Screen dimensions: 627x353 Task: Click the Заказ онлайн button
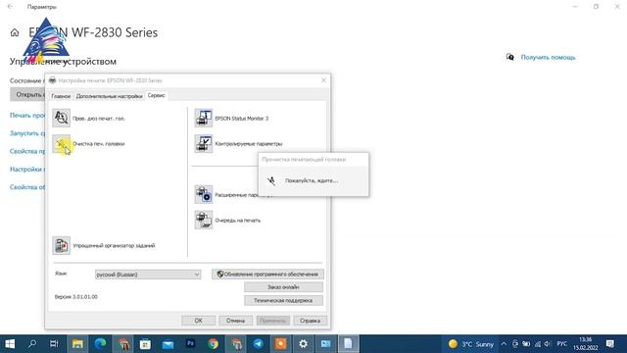click(283, 287)
